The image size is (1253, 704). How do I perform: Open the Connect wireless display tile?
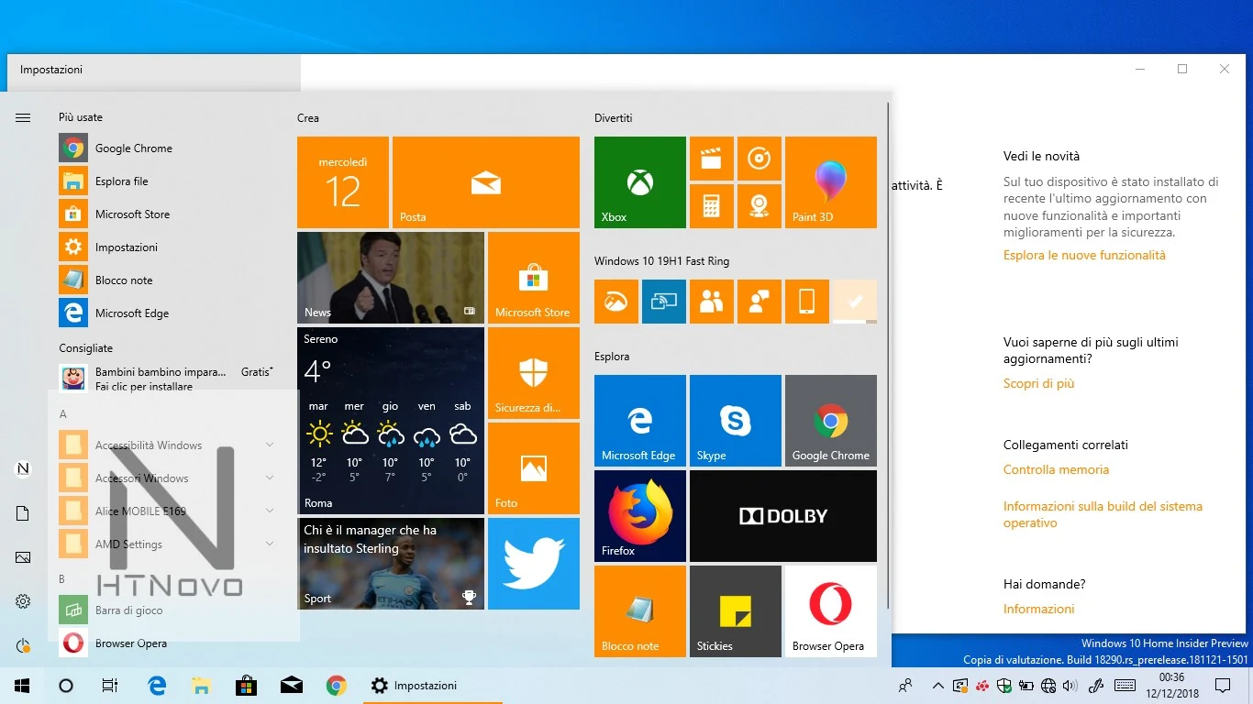tap(663, 302)
